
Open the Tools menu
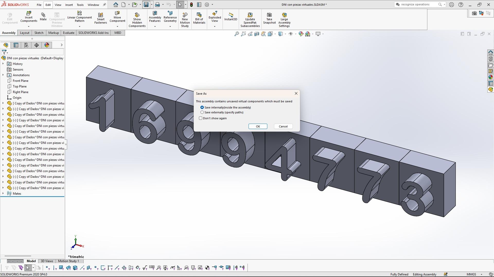[80, 5]
